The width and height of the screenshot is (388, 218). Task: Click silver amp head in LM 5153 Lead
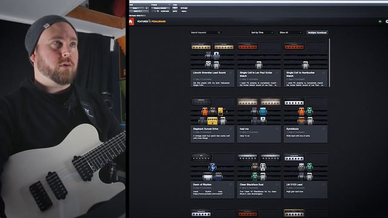294,158
